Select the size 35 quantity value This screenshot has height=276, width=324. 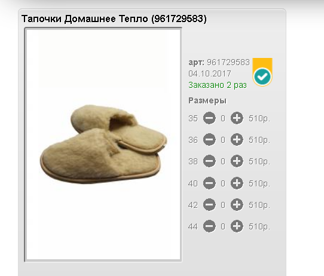tap(223, 118)
